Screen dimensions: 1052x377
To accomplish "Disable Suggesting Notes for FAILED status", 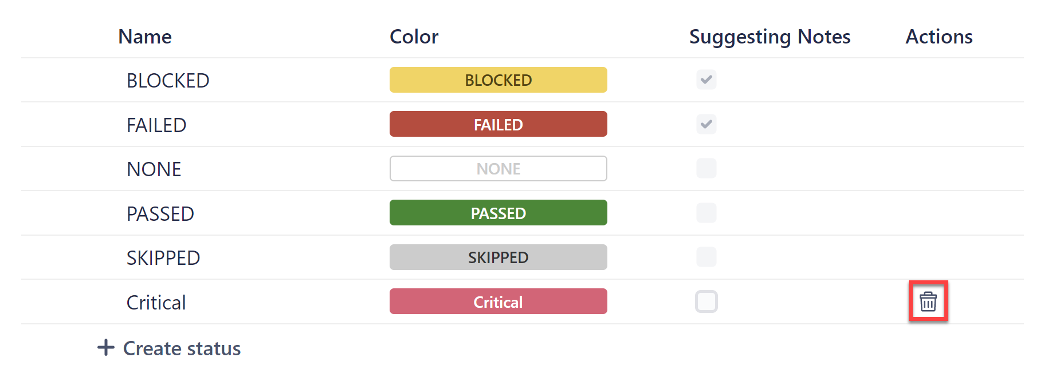I will pyautogui.click(x=706, y=124).
